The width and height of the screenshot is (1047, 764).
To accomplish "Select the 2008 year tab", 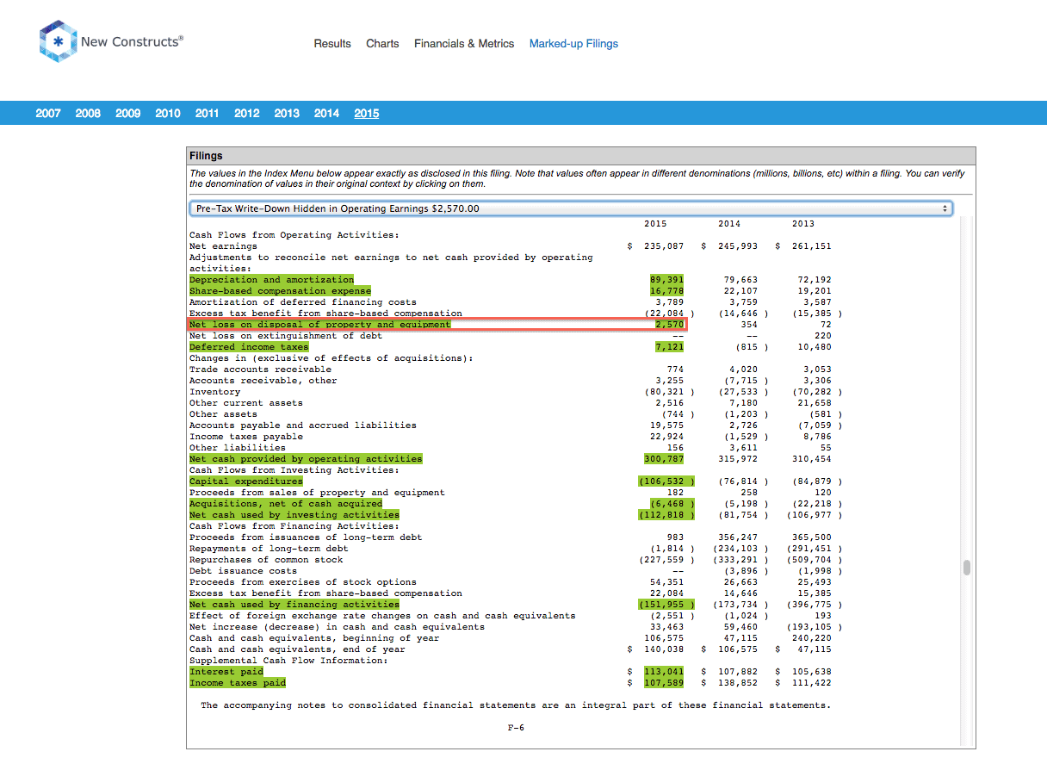I will (88, 114).
